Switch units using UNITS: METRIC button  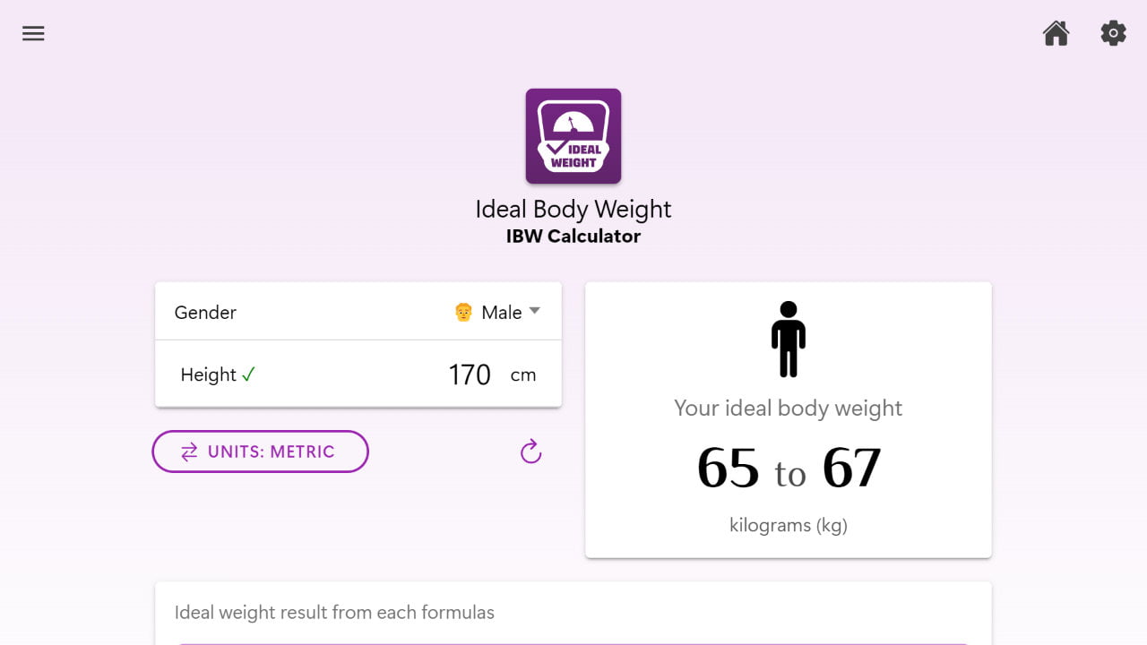[260, 451]
